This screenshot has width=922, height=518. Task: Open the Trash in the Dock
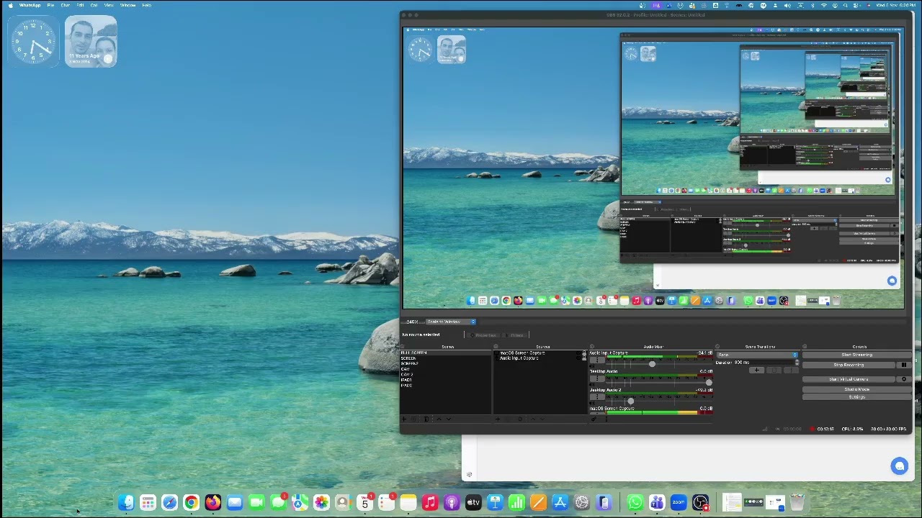[x=797, y=502]
